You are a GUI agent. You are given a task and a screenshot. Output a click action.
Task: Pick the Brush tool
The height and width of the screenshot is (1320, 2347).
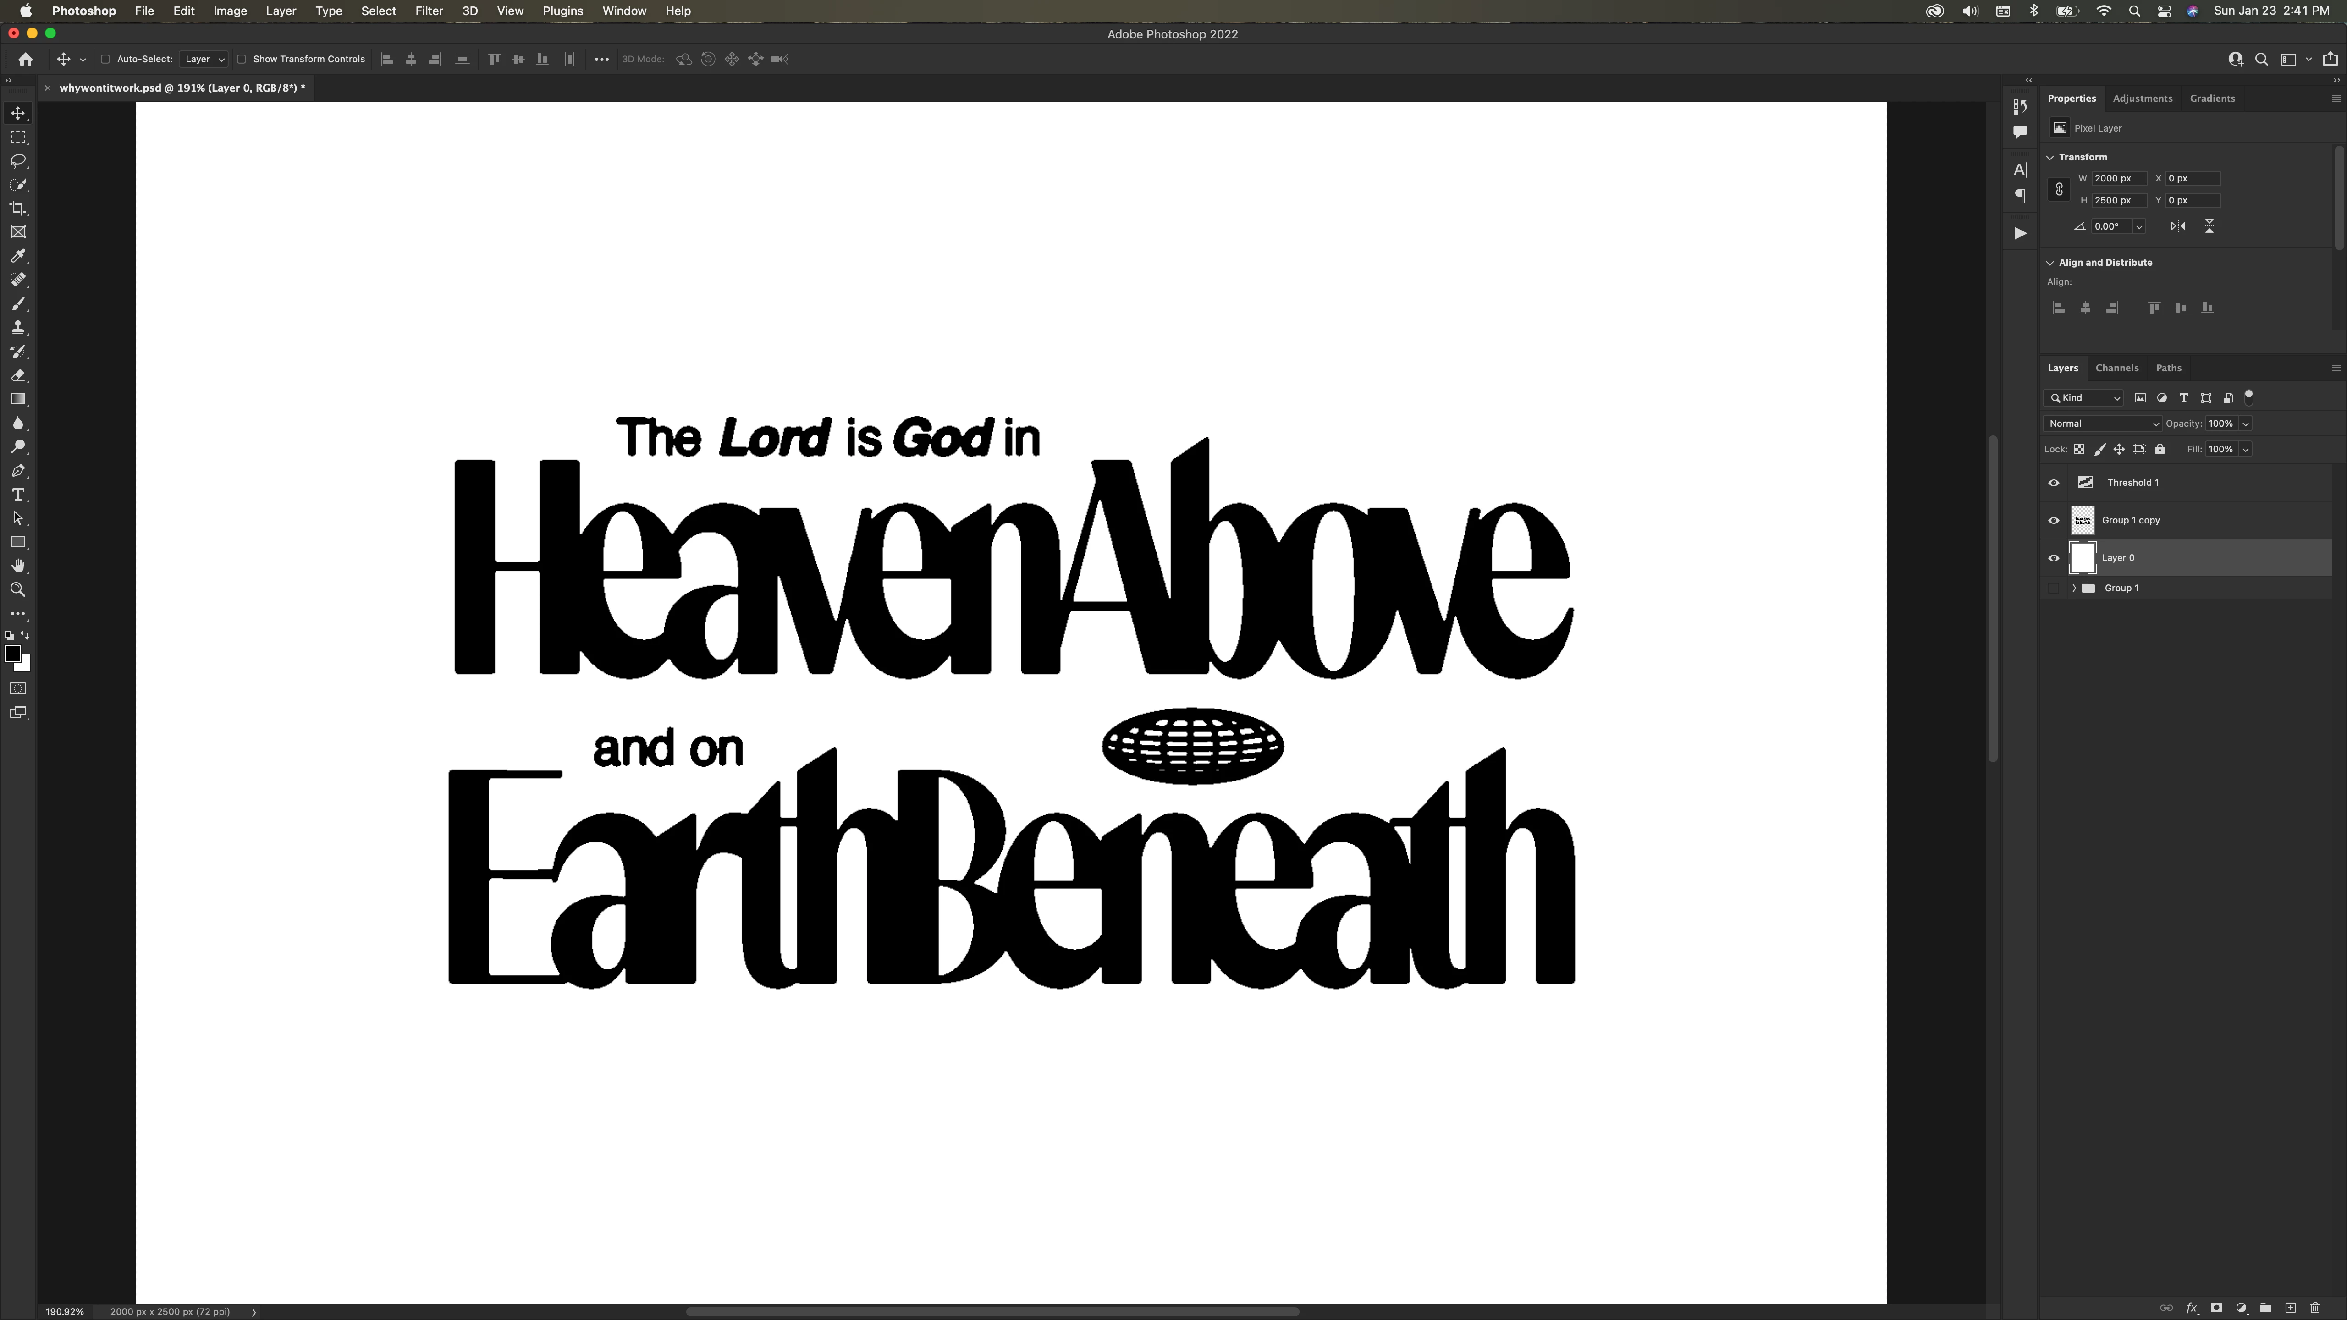18,304
